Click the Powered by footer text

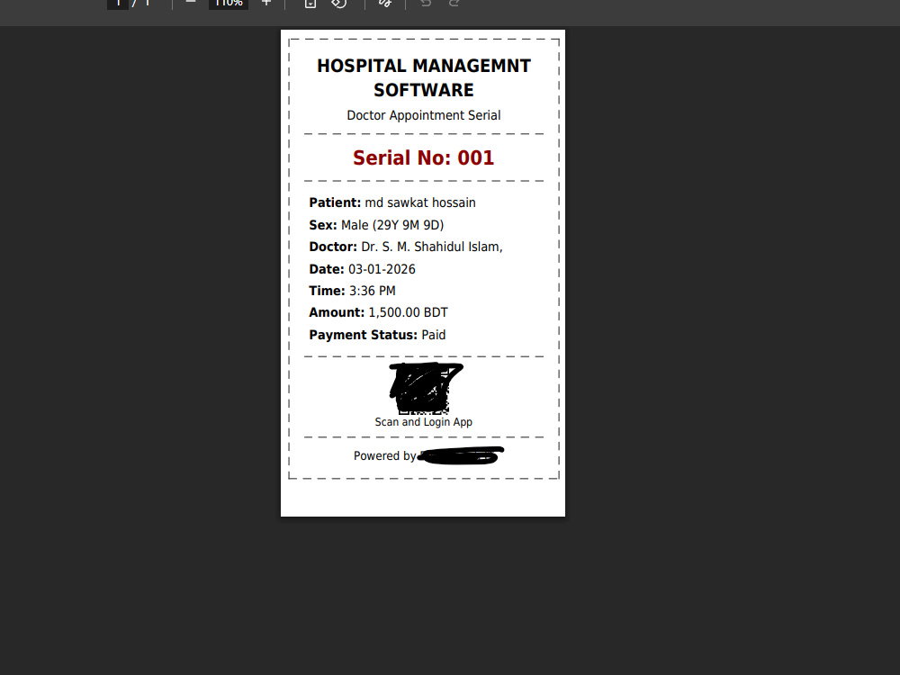coord(384,455)
